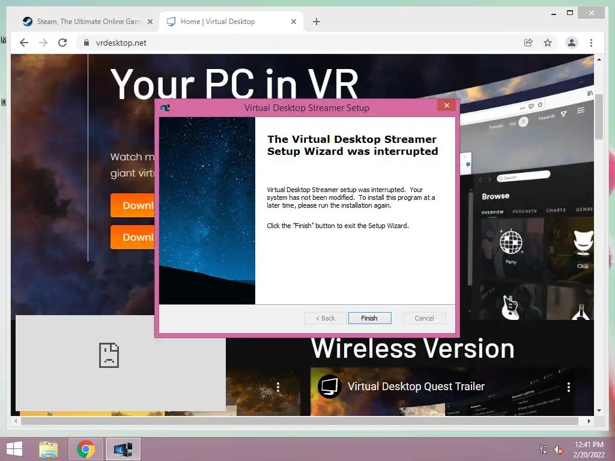Close the Virtual Desktop tab

coord(293,22)
